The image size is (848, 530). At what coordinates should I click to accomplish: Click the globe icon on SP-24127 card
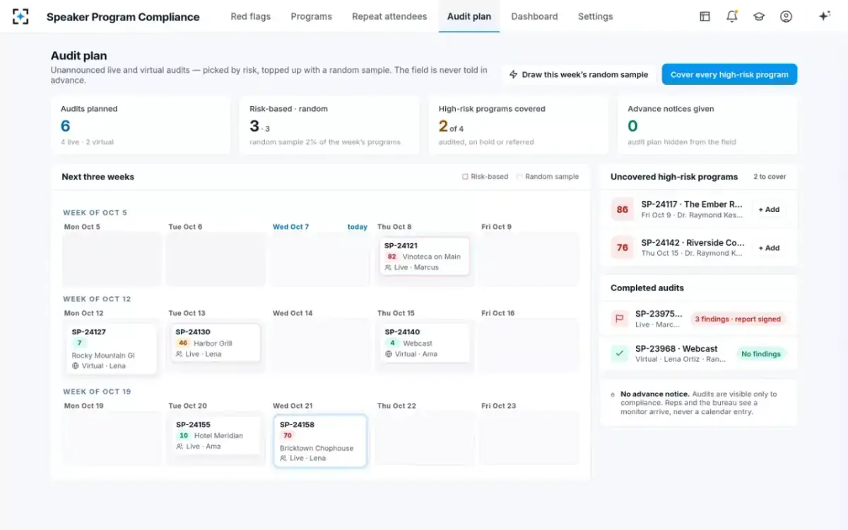point(75,366)
